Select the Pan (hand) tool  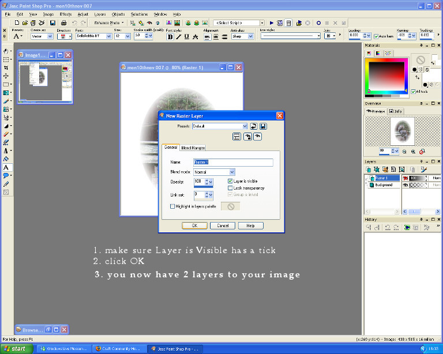point(6,51)
